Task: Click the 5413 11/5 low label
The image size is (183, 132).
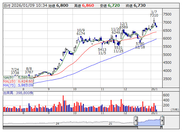Action: 102,51
